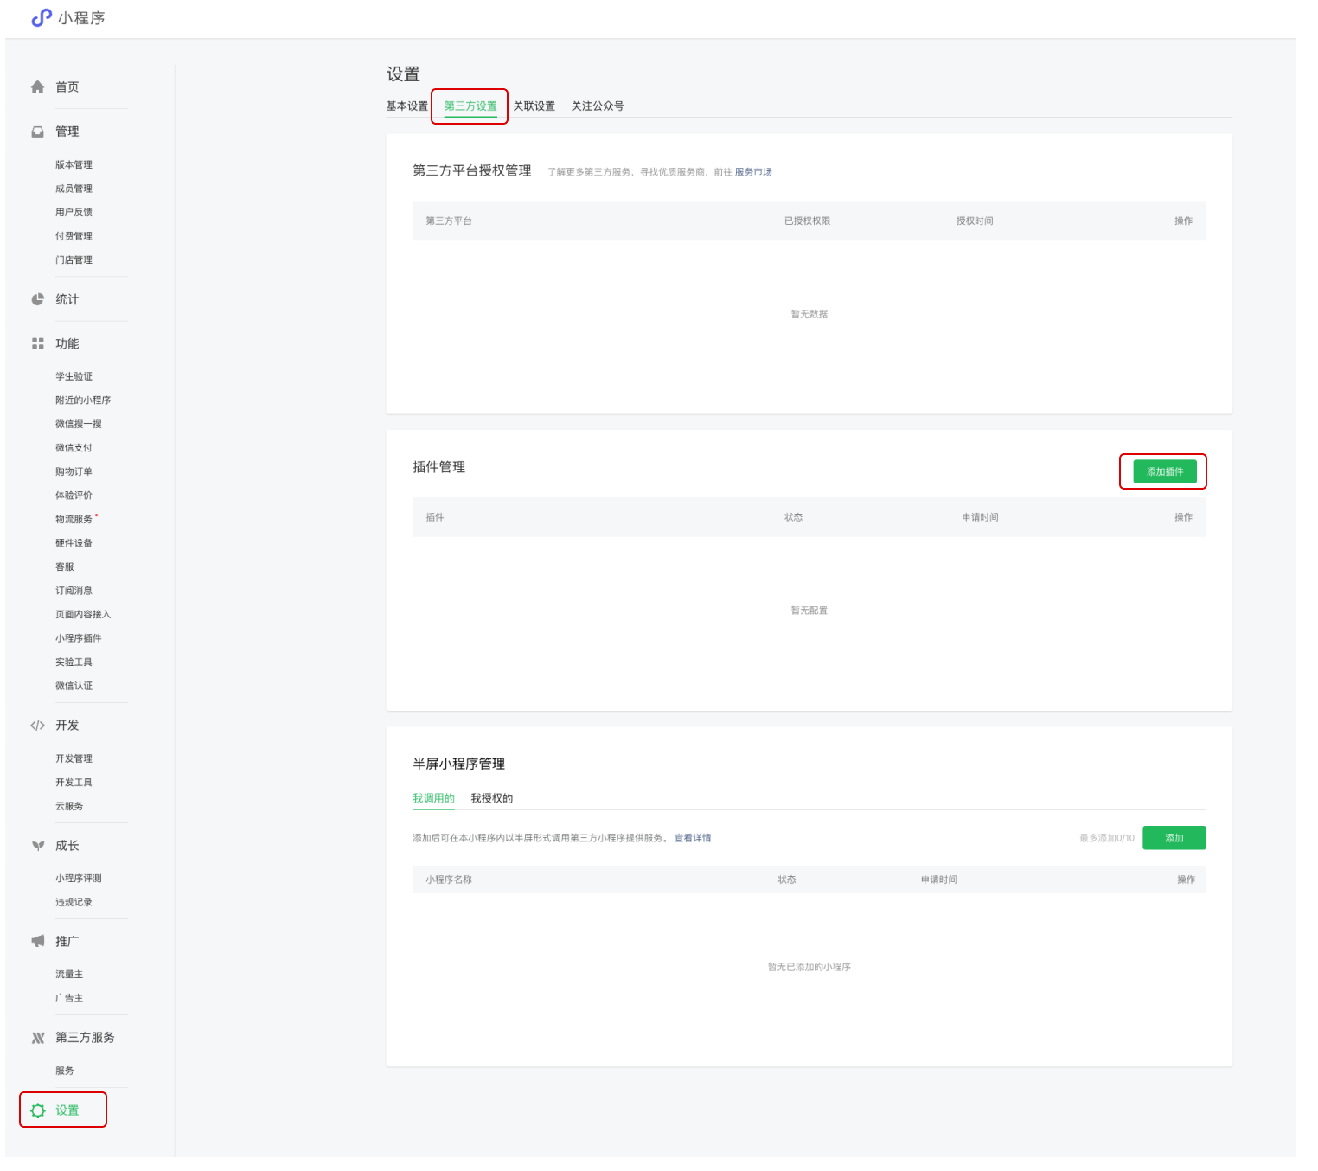
Task: Click the home icon beside 首页
Action: click(37, 87)
